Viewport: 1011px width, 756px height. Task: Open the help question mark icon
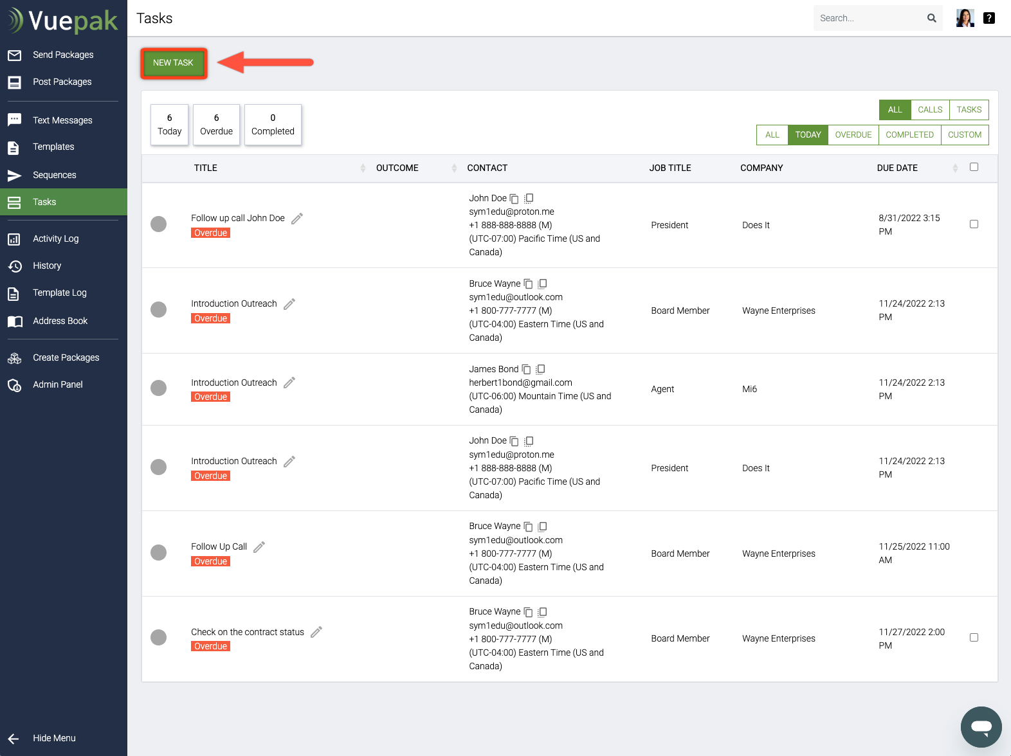pos(989,18)
